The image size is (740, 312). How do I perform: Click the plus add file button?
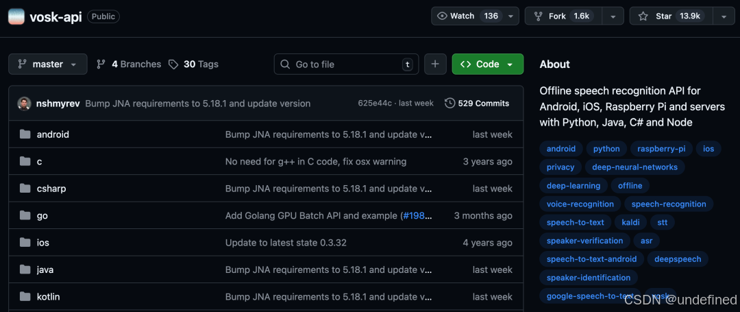click(435, 64)
